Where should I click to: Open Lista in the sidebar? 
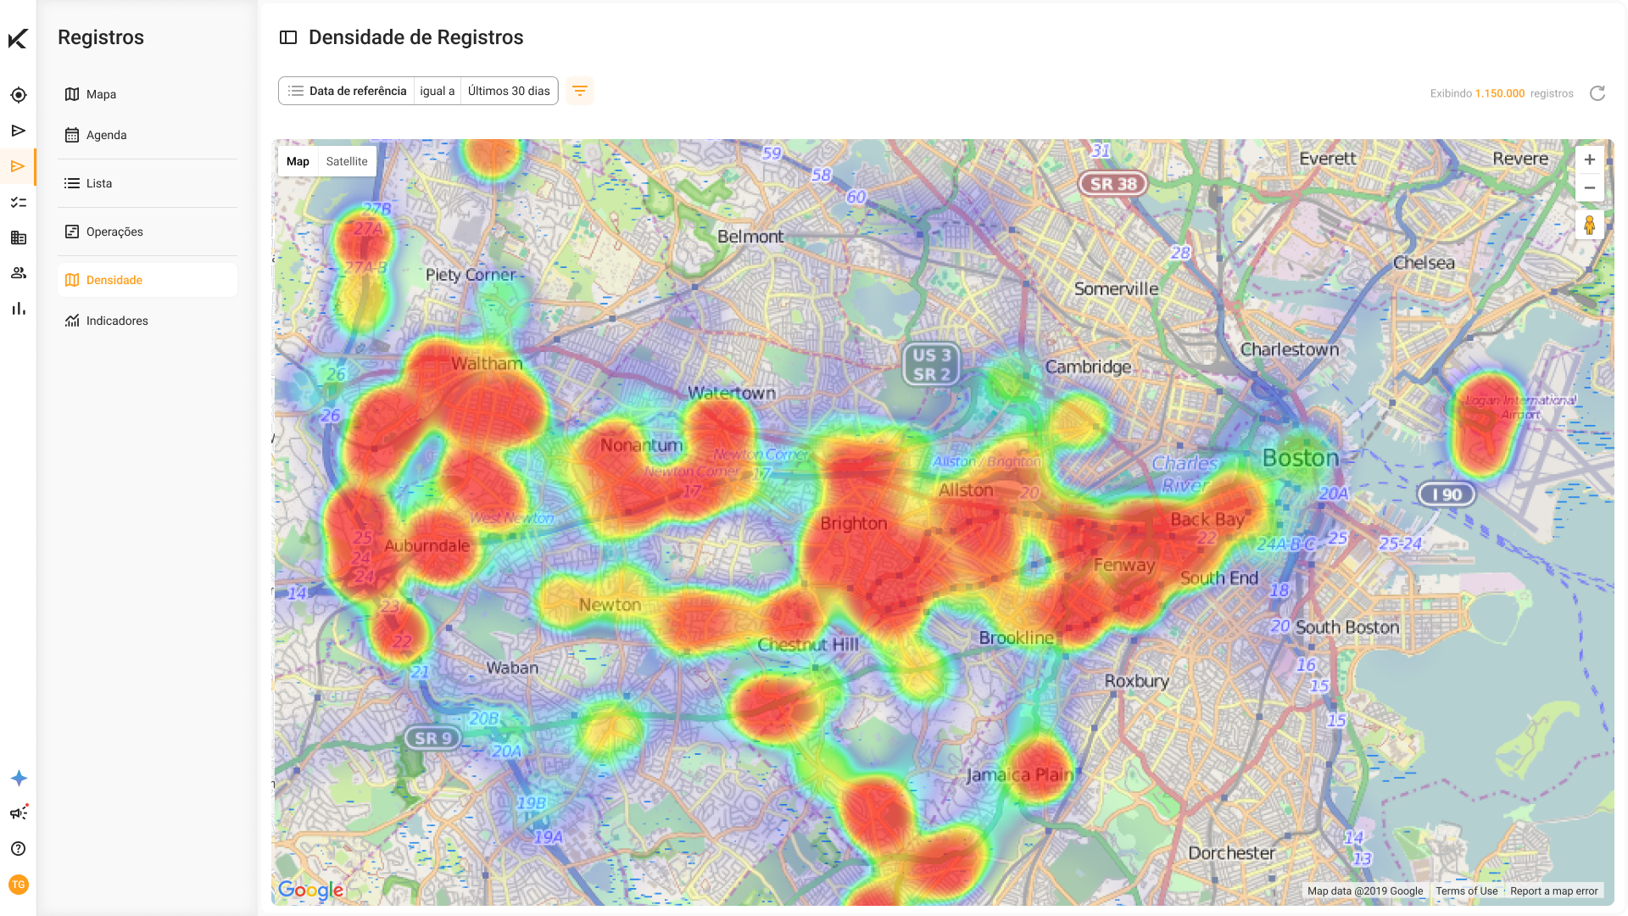[148, 183]
